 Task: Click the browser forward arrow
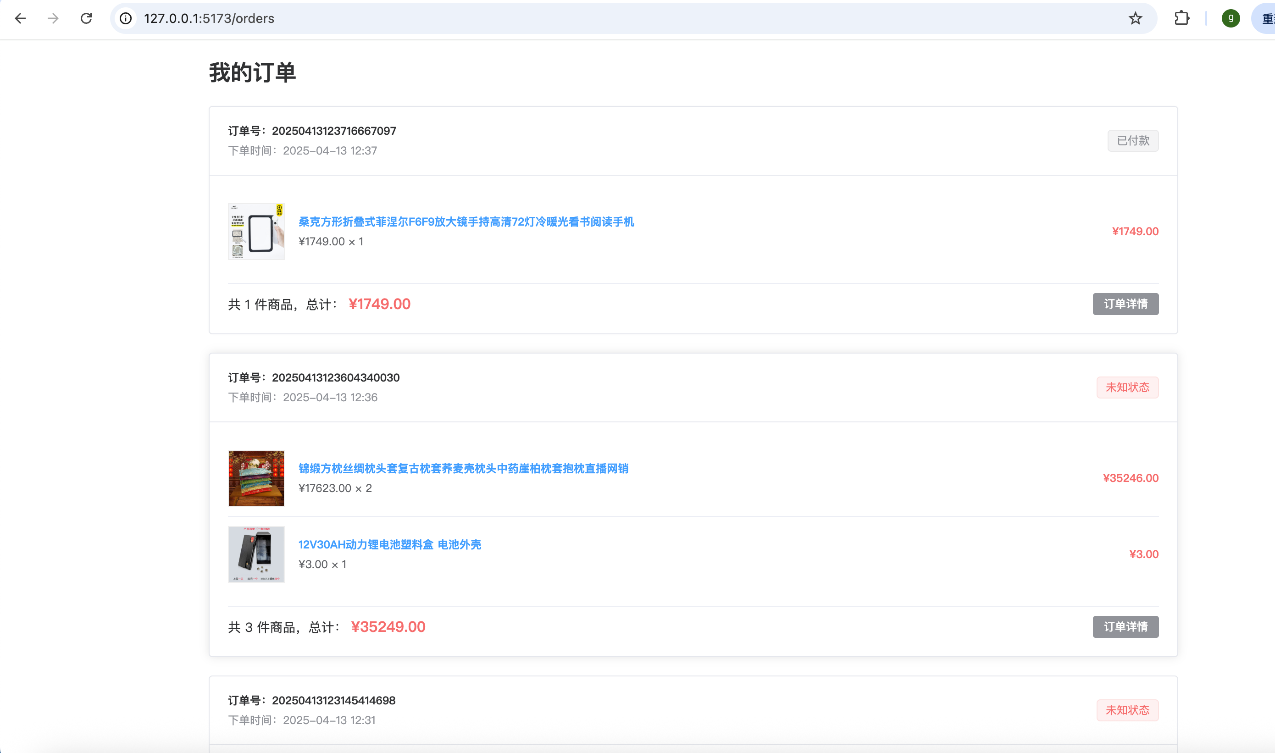53,19
